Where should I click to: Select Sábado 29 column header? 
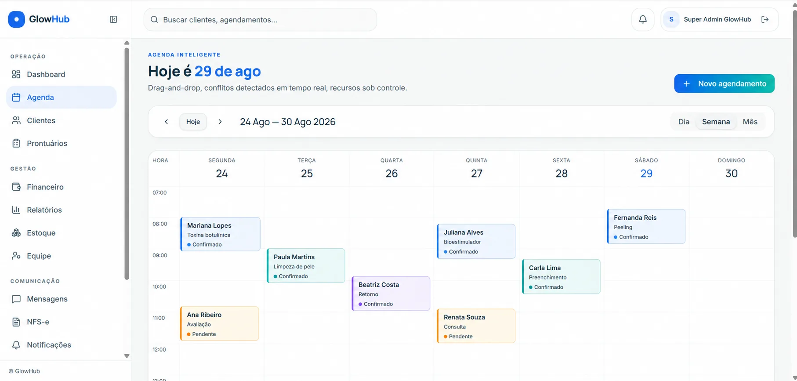coord(646,168)
